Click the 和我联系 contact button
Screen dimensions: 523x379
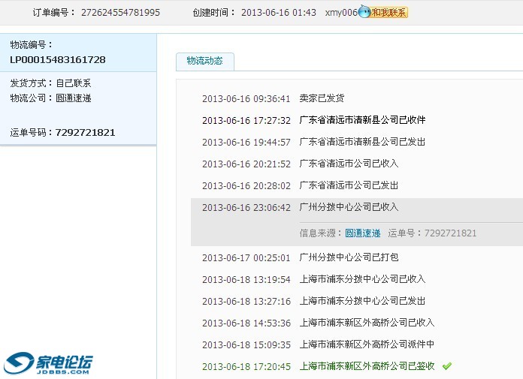pos(389,13)
